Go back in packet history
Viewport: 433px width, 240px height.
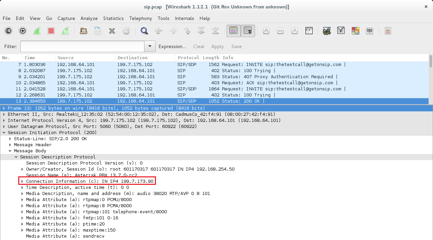(x=159, y=31)
